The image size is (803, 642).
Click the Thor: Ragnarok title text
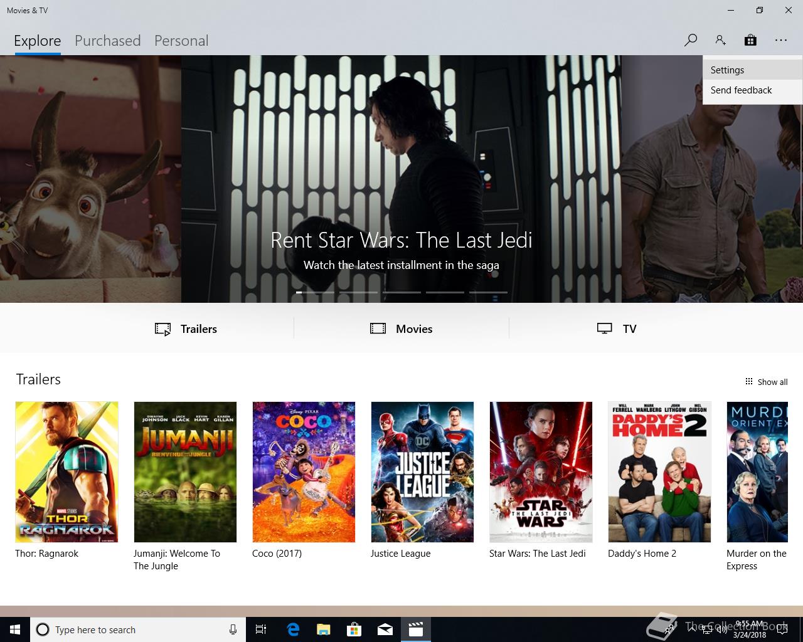[x=47, y=554]
